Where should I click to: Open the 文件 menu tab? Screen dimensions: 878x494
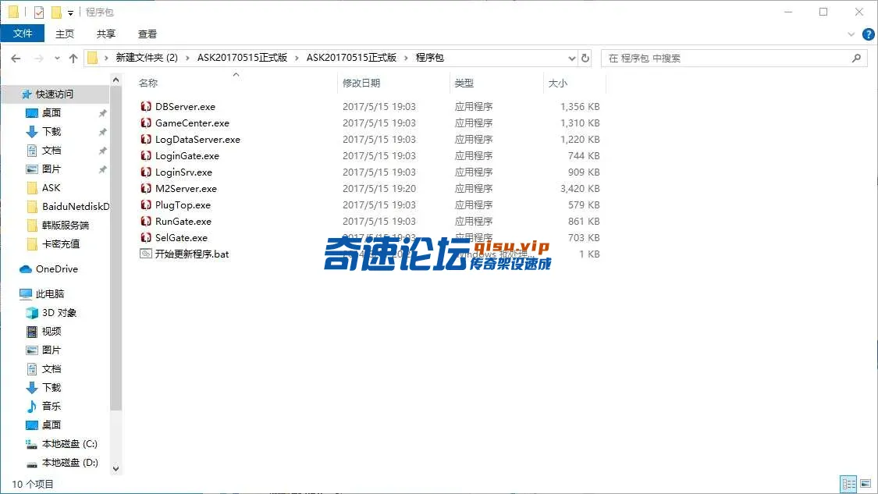[x=23, y=34]
